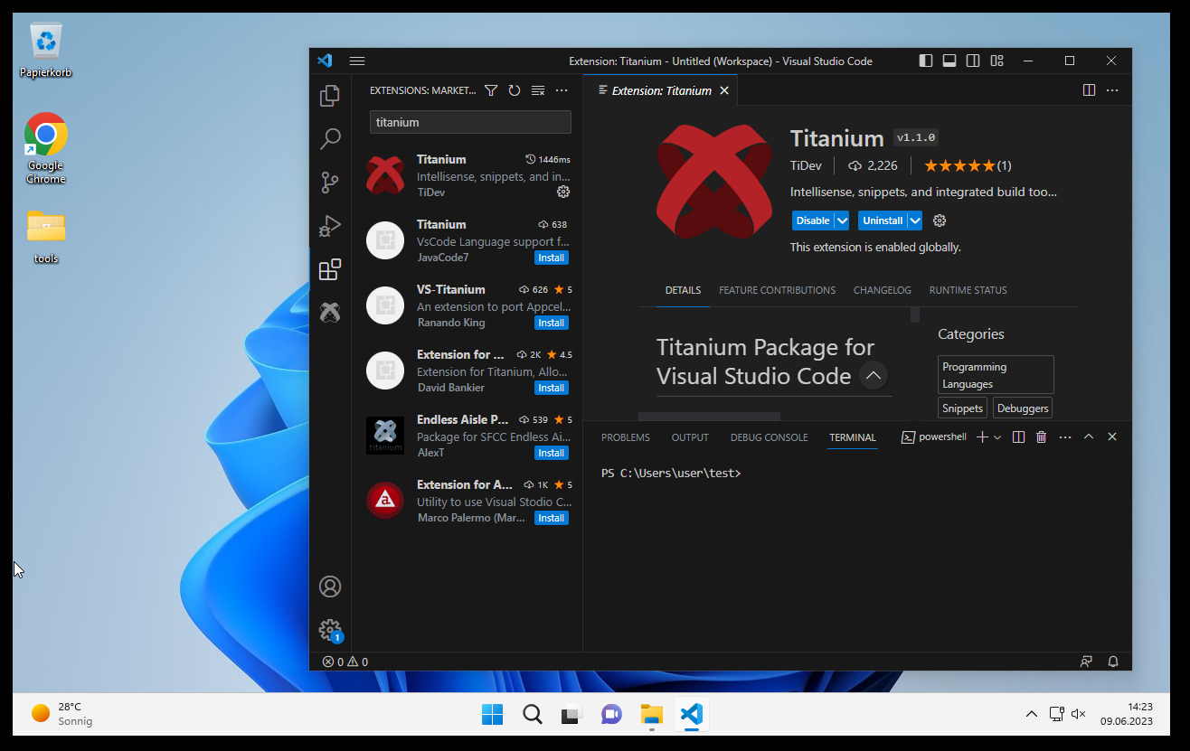Click the hamburger application menu
1190x751 pixels.
(x=357, y=61)
